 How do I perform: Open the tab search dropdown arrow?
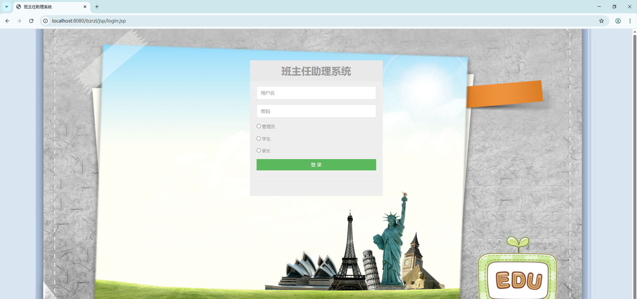(7, 7)
